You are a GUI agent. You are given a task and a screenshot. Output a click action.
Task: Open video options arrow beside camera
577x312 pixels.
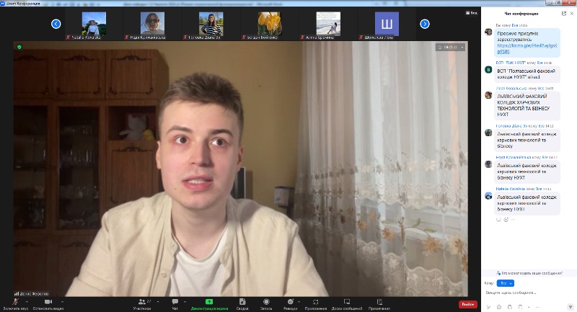coord(62,302)
